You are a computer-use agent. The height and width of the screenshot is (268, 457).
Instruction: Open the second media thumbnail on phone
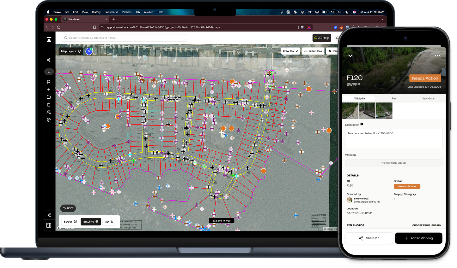[367, 111]
